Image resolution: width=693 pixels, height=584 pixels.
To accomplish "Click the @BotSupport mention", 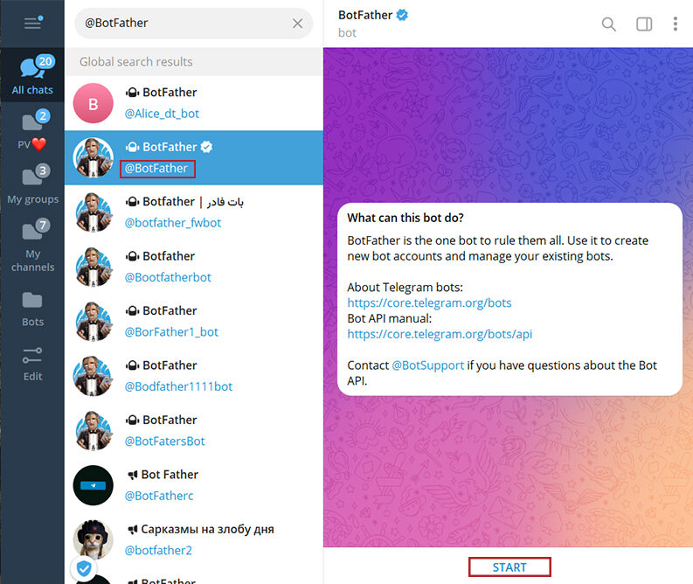I will pos(428,365).
